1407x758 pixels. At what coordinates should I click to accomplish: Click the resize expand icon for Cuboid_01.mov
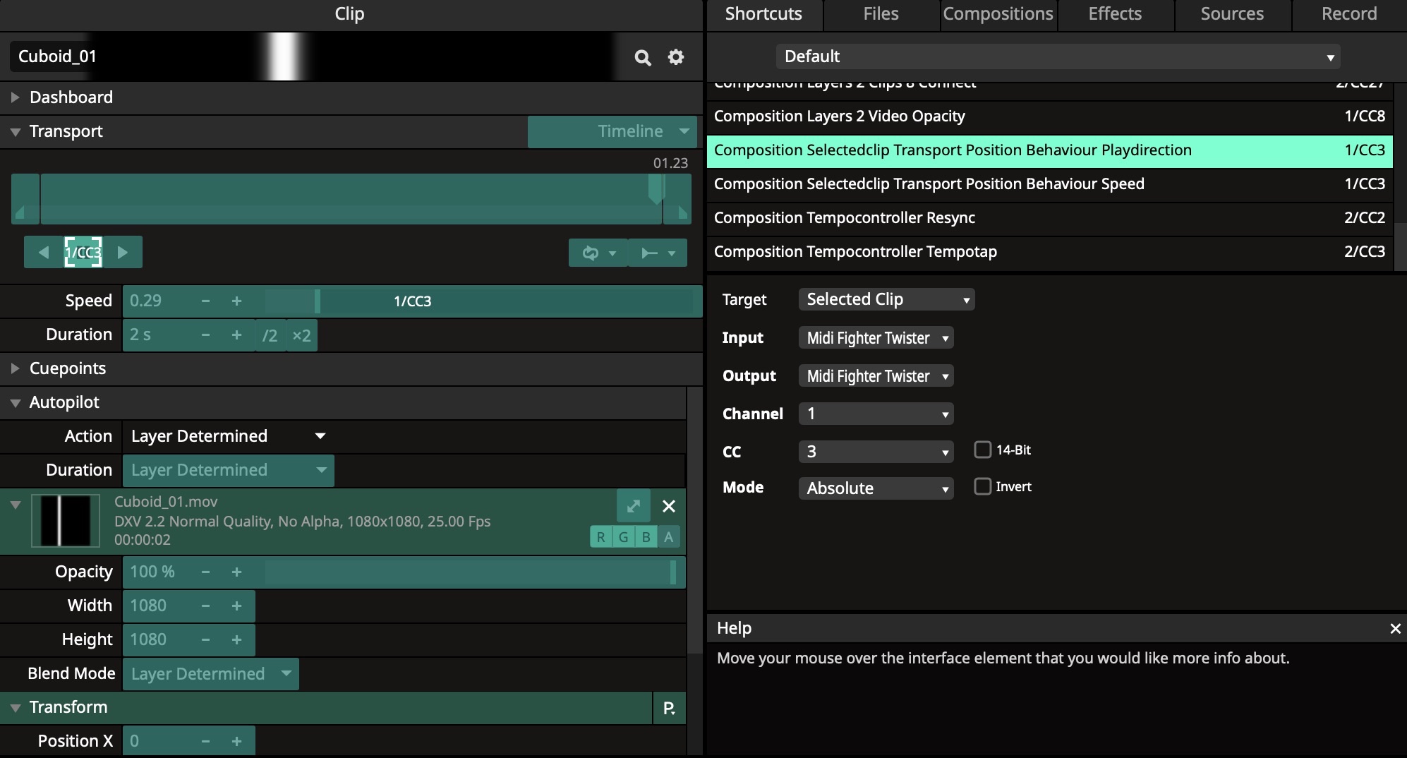pyautogui.click(x=633, y=506)
